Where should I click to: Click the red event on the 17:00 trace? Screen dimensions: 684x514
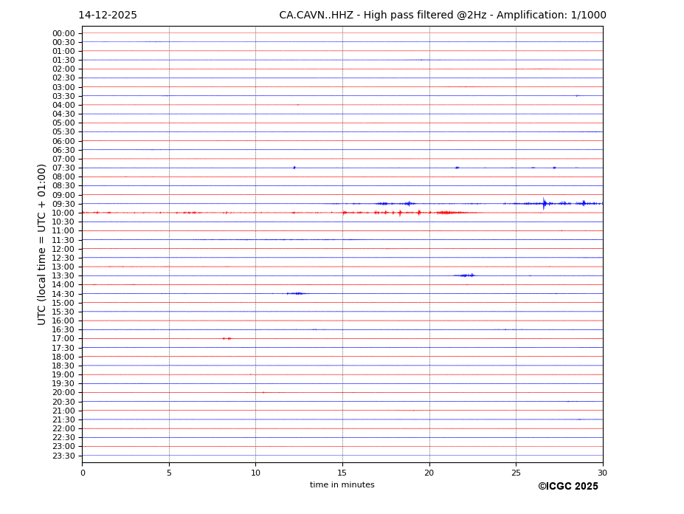[x=227, y=338]
